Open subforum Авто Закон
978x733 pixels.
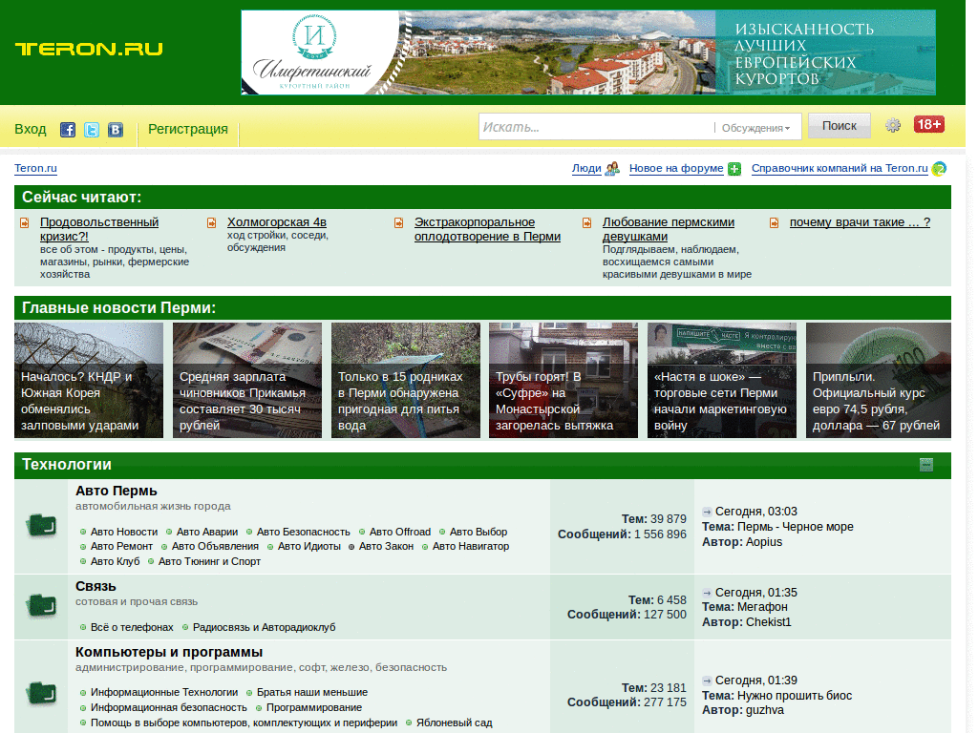click(386, 547)
